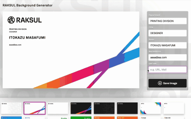Click the Department input field

click(x=167, y=21)
